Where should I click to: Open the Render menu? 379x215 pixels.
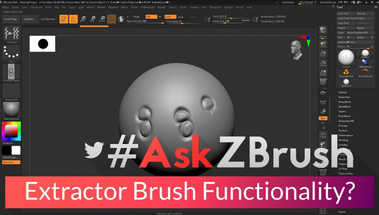pyautogui.click(x=162, y=8)
